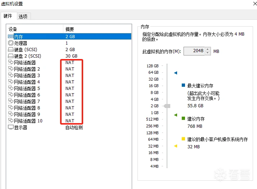Decrease memory with the spinner down arrow
Screen dimensions: 257x189
click(207, 53)
